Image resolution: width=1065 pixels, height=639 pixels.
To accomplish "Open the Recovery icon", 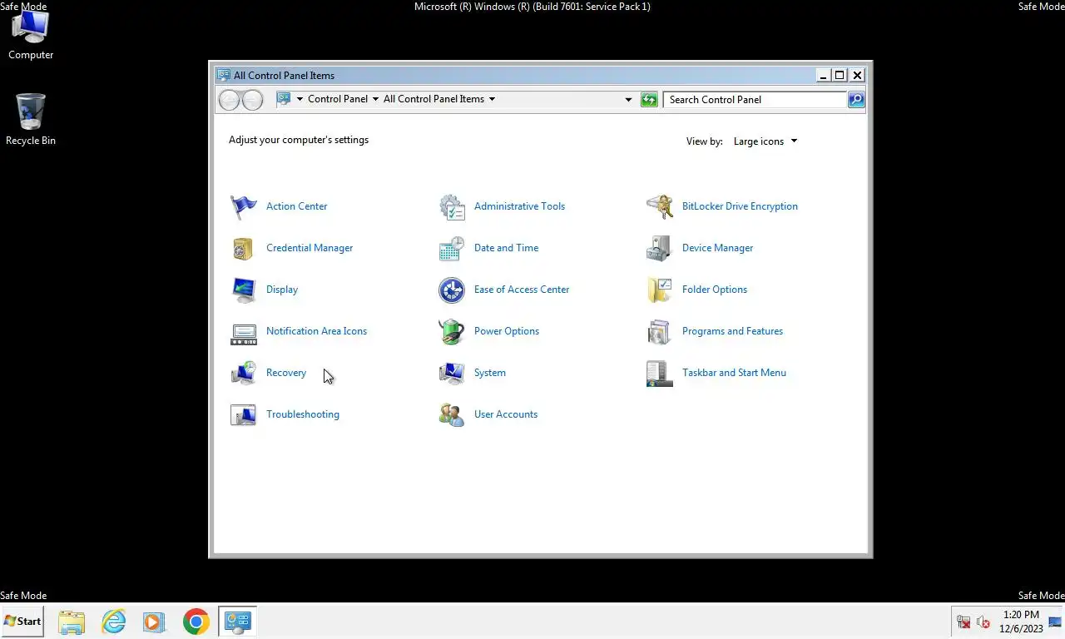I will [x=244, y=373].
